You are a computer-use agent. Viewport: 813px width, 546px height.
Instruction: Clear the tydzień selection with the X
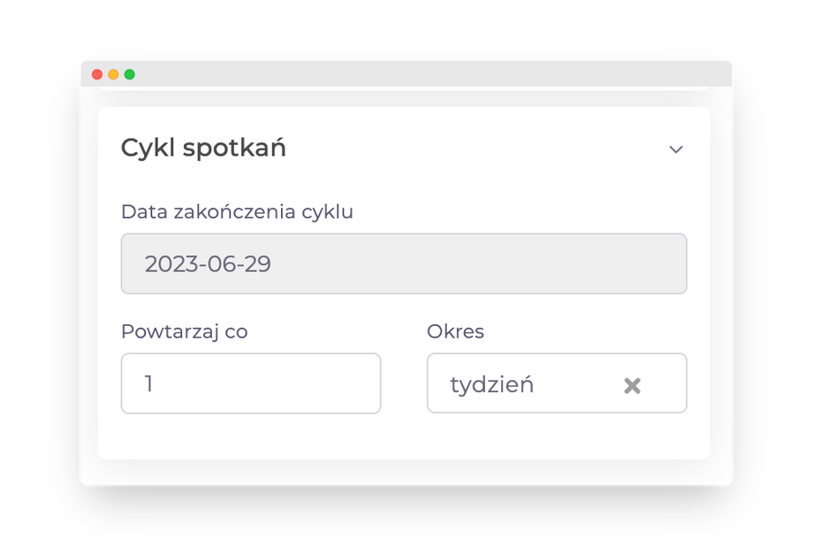632,385
